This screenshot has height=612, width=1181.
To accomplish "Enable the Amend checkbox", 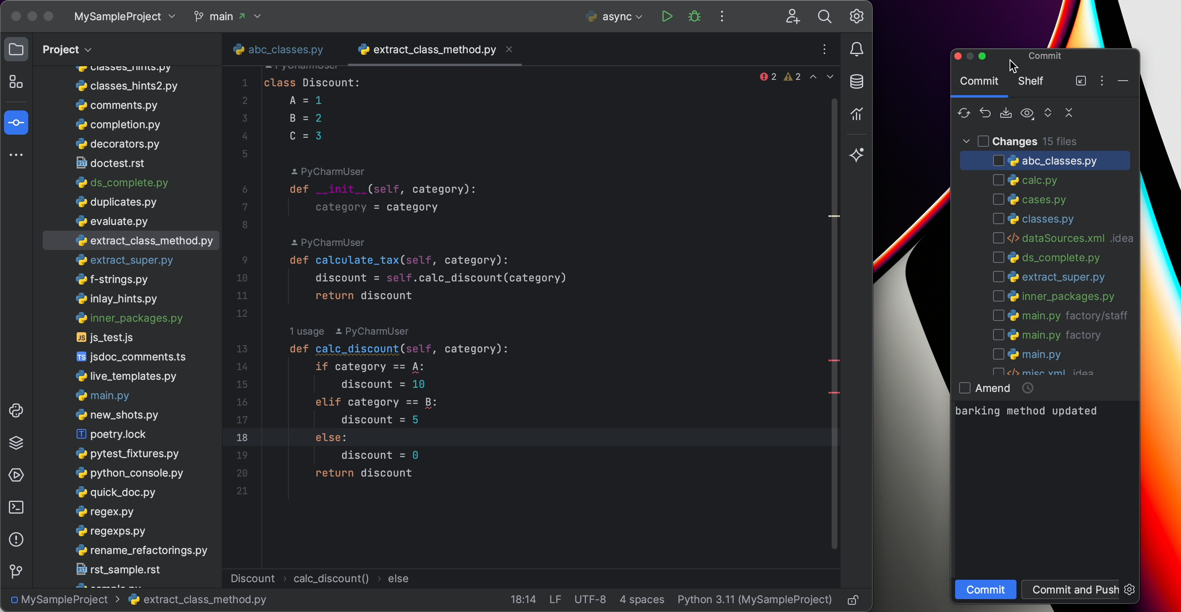I will [x=965, y=389].
